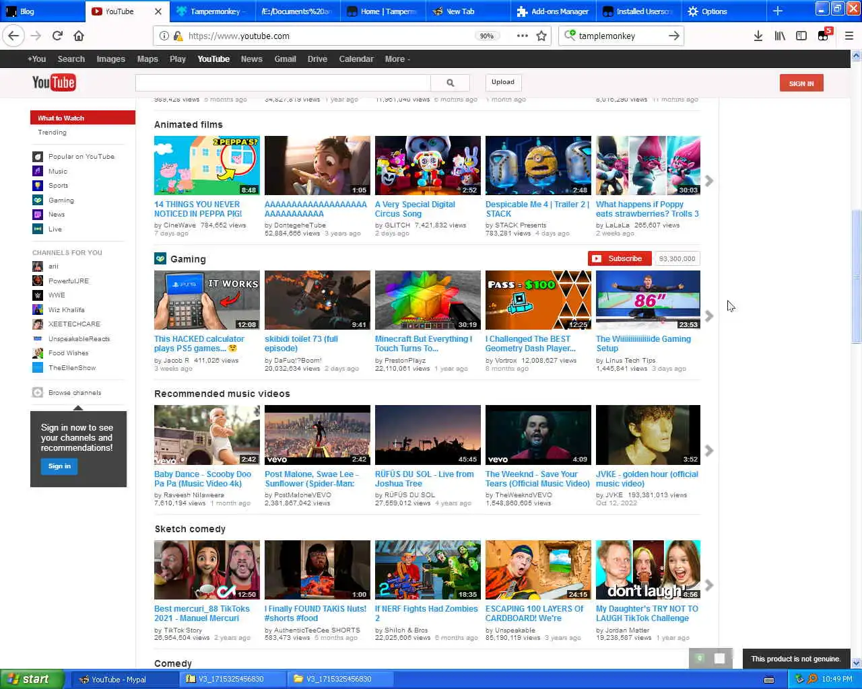This screenshot has width=862, height=689.
Task: Open Gaming section channel icon heading
Action: point(160,259)
